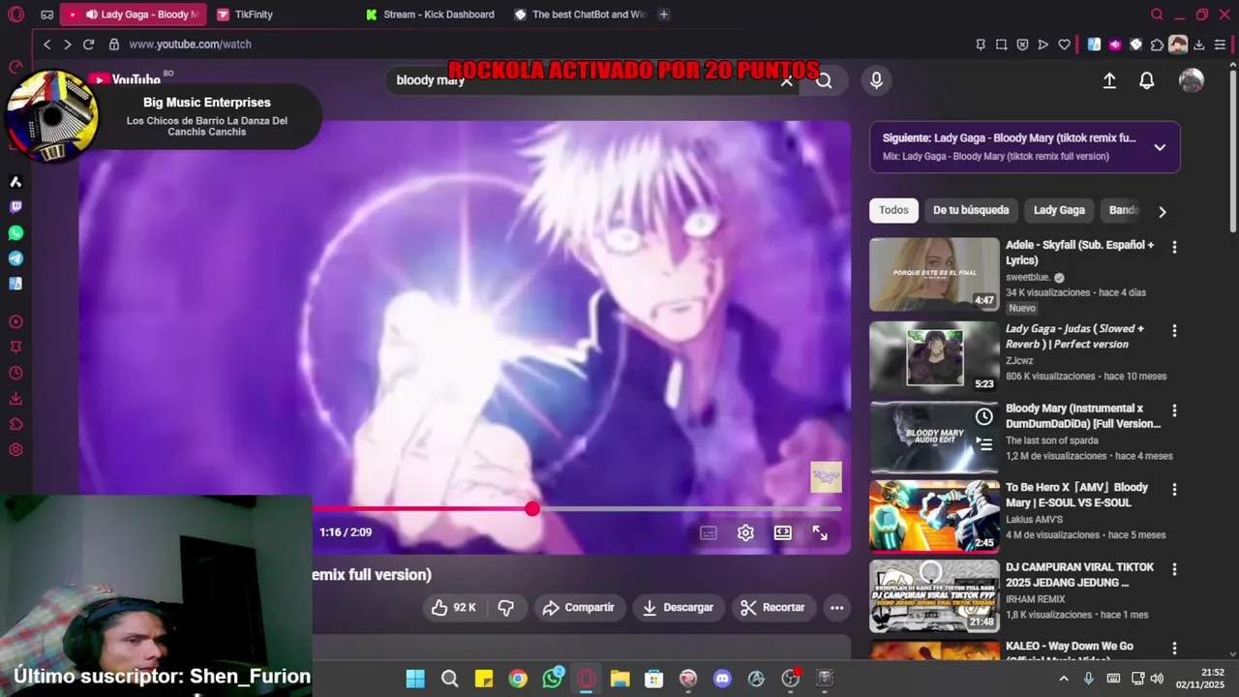Open Discord from the taskbar
The height and width of the screenshot is (697, 1239).
click(722, 679)
